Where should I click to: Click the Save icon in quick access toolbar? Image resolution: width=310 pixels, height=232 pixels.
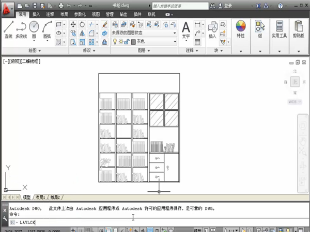(x=35, y=6)
